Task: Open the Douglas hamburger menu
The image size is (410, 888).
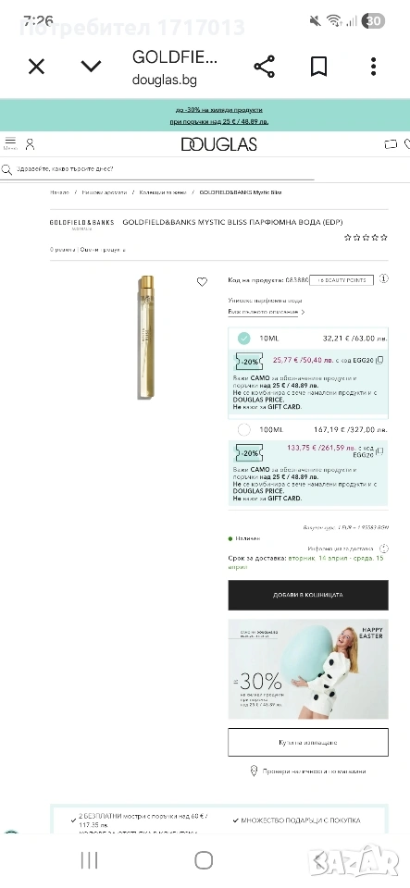Action: tap(10, 142)
